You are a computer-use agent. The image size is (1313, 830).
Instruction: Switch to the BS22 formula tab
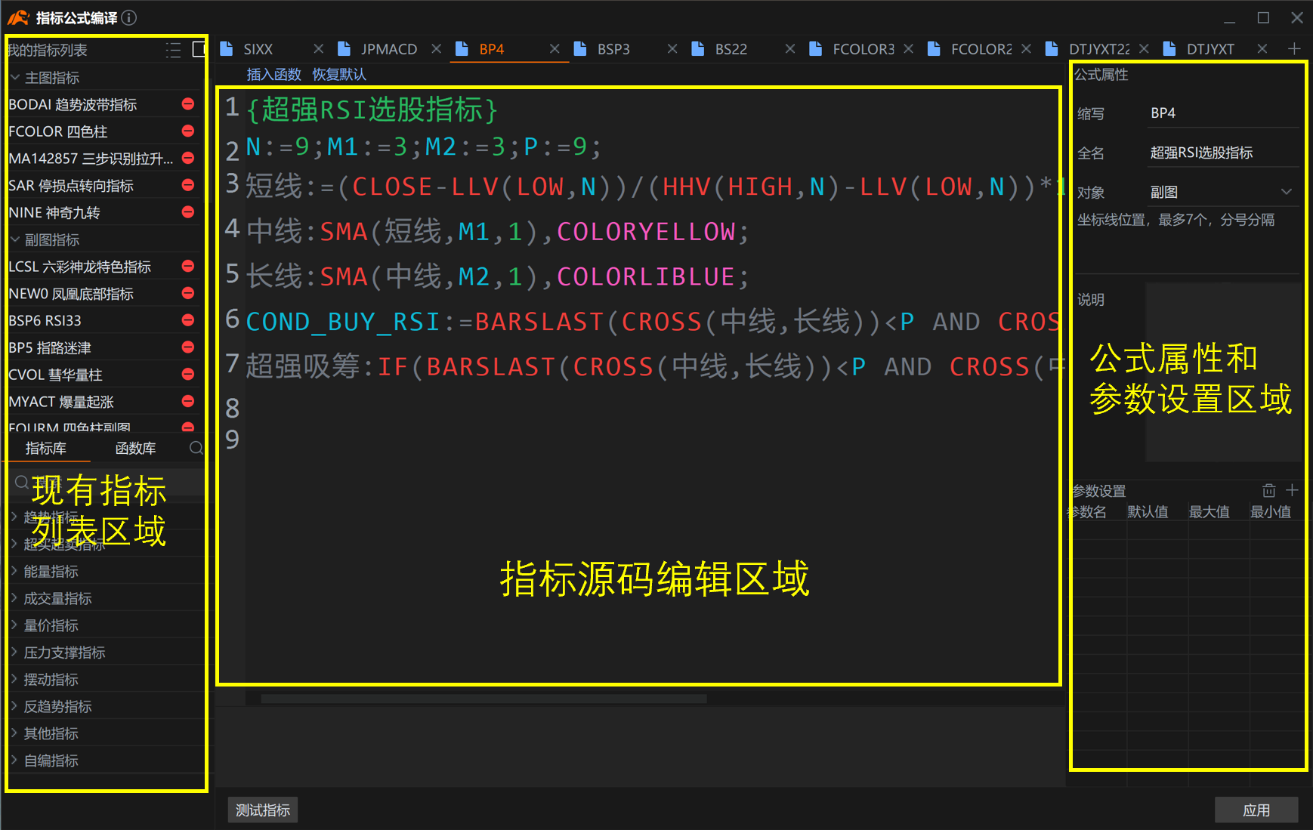pos(731,49)
